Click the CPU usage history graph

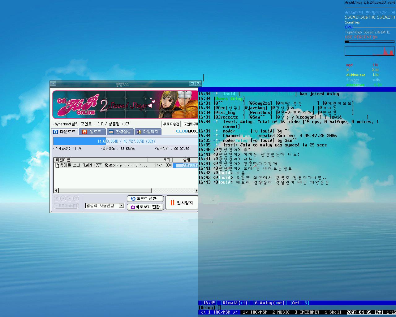(x=369, y=51)
